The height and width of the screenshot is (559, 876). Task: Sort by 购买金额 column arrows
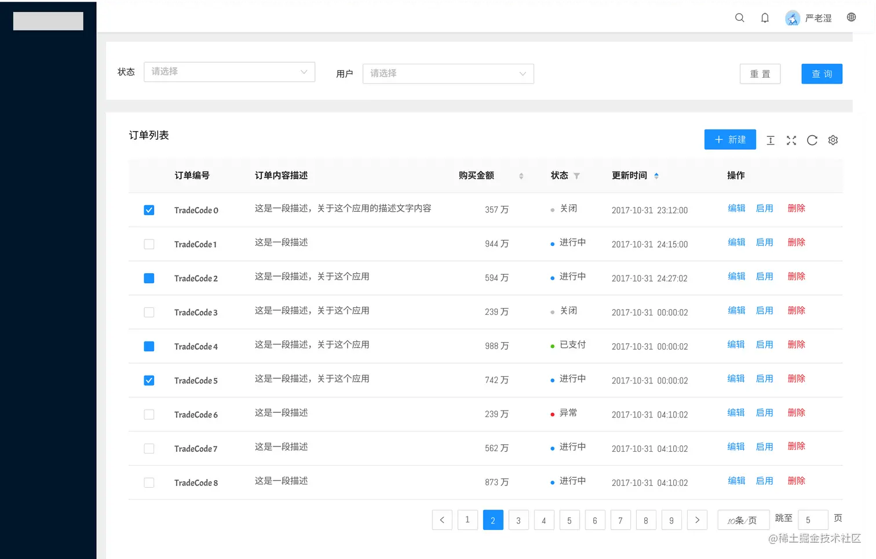point(521,176)
